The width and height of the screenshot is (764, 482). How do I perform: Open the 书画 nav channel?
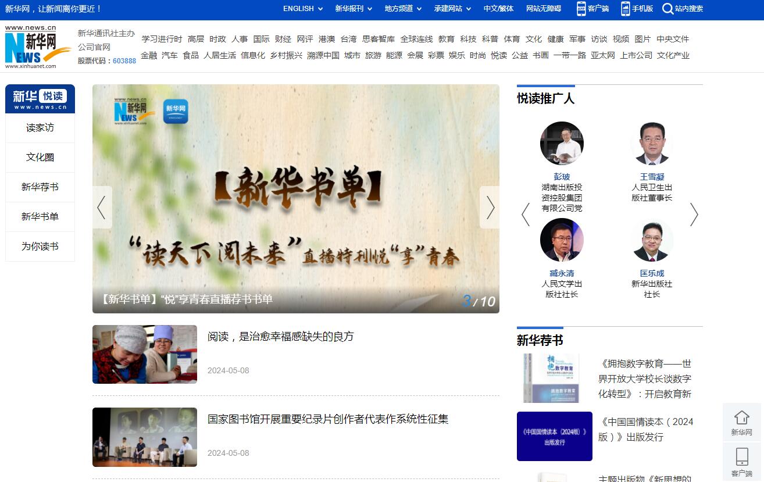coord(541,55)
